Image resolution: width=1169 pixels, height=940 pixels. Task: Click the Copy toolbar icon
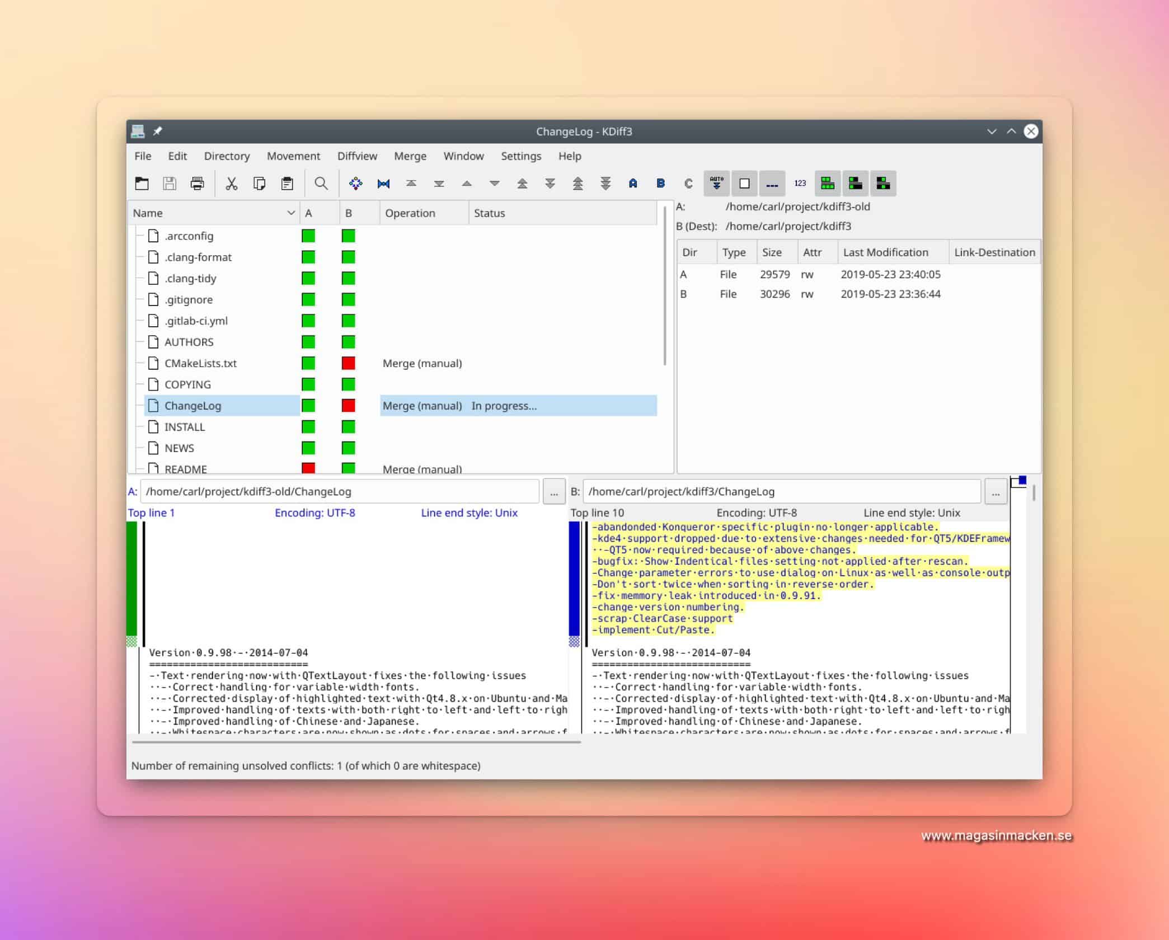coord(260,184)
